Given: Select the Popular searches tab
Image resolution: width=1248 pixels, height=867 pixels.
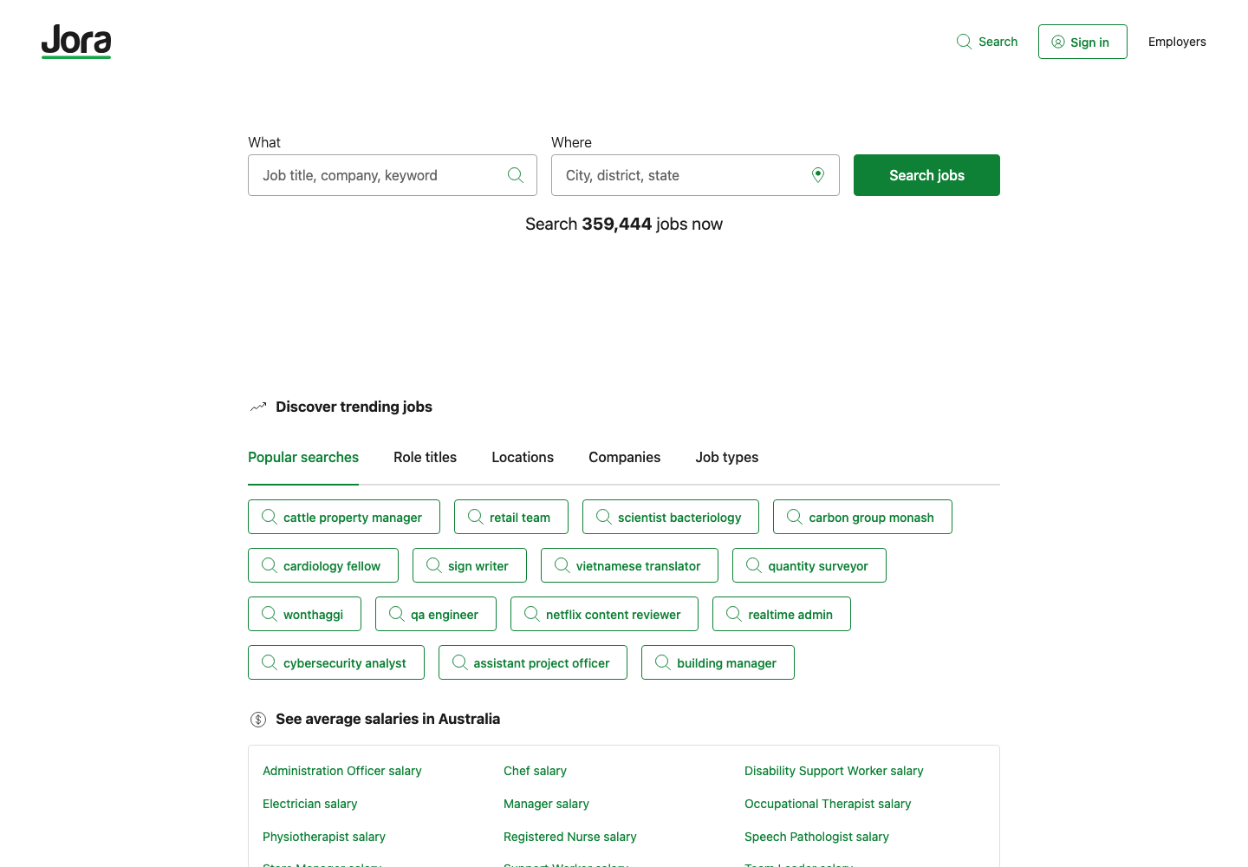Looking at the screenshot, I should tap(303, 457).
